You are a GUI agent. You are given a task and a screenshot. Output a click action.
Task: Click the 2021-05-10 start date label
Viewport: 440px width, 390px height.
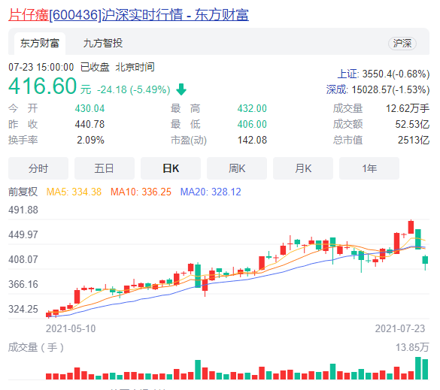point(71,328)
